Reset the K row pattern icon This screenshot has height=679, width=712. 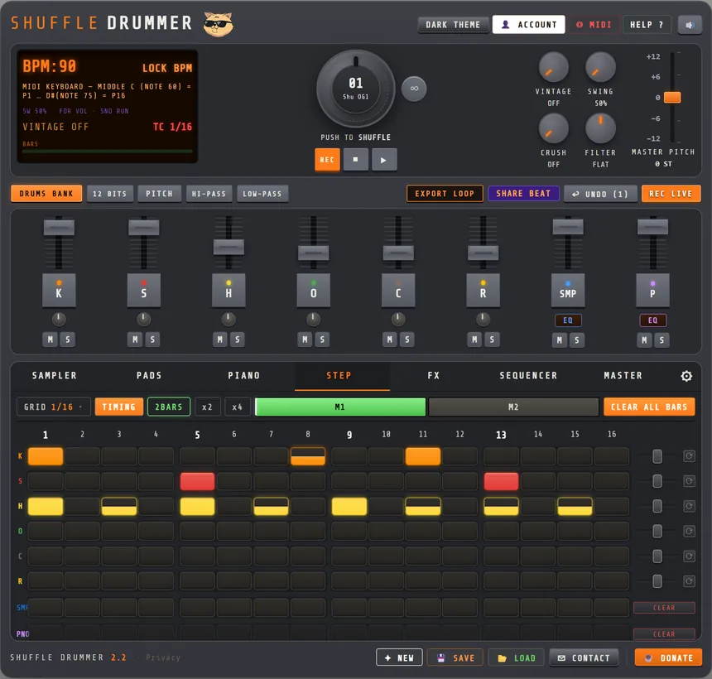(x=689, y=456)
